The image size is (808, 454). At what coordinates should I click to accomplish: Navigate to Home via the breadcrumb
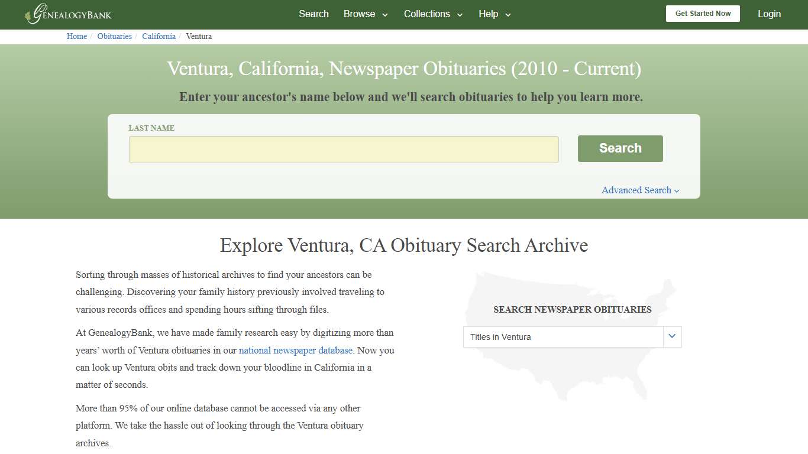pyautogui.click(x=76, y=36)
